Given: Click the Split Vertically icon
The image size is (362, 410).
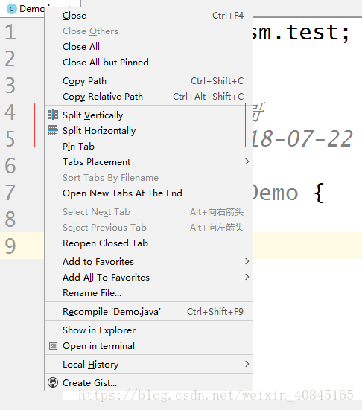Looking at the screenshot, I should click(x=53, y=115).
